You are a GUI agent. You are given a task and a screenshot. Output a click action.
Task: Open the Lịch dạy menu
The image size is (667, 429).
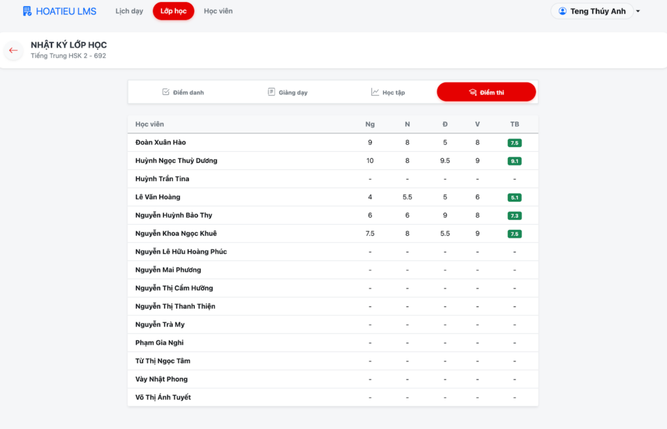(129, 11)
